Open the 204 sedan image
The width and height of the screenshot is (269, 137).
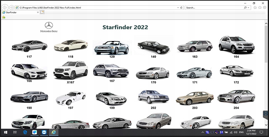pyautogui.click(x=236, y=97)
